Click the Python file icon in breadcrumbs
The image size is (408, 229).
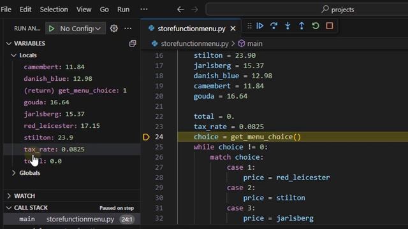pyautogui.click(x=154, y=43)
